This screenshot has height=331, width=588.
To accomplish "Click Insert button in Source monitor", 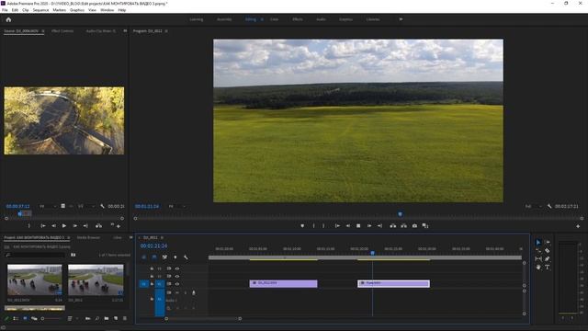I will [x=98, y=226].
